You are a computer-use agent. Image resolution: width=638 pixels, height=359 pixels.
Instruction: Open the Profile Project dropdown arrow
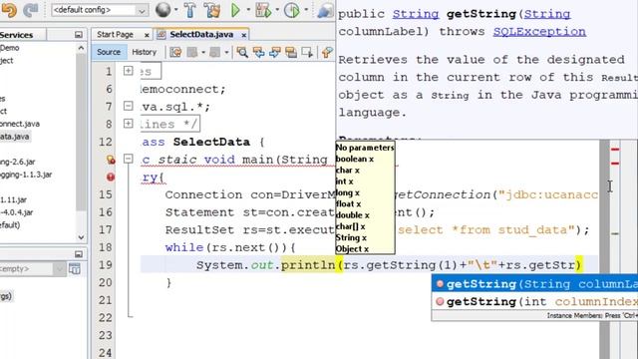pos(306,10)
